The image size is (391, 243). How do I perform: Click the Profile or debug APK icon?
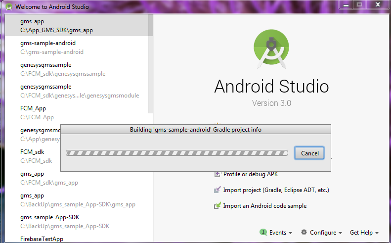[x=217, y=174]
